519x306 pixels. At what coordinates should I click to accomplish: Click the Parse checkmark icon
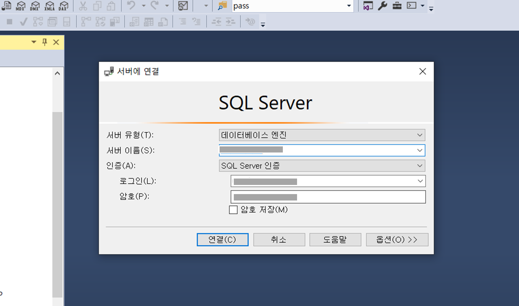tap(24, 22)
